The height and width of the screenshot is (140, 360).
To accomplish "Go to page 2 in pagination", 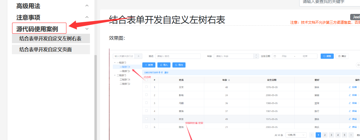I will (x=325, y=135).
